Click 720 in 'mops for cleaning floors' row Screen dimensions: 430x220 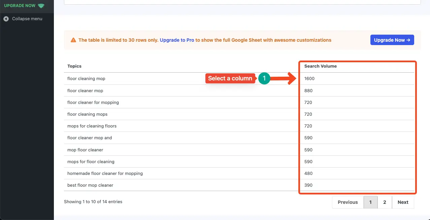pyautogui.click(x=308, y=126)
